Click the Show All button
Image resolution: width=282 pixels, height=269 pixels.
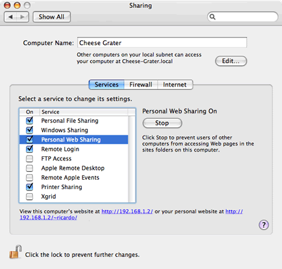point(52,17)
